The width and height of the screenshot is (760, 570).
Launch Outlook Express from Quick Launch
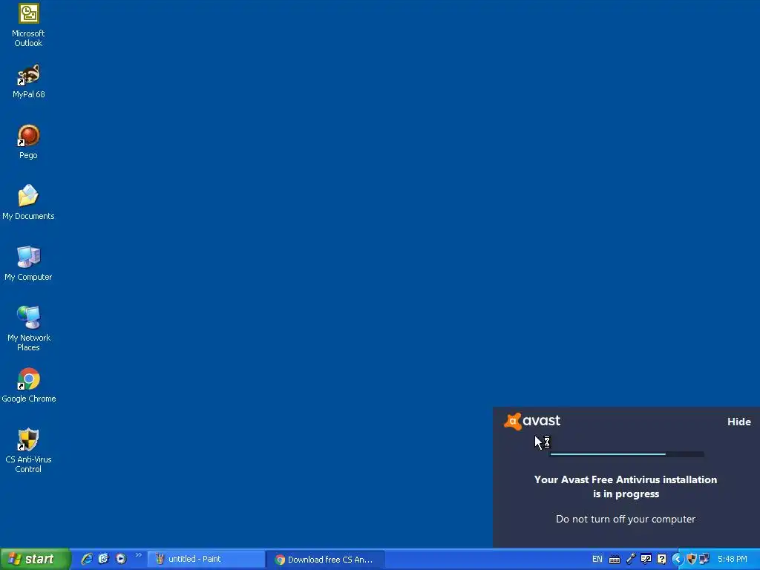104,559
